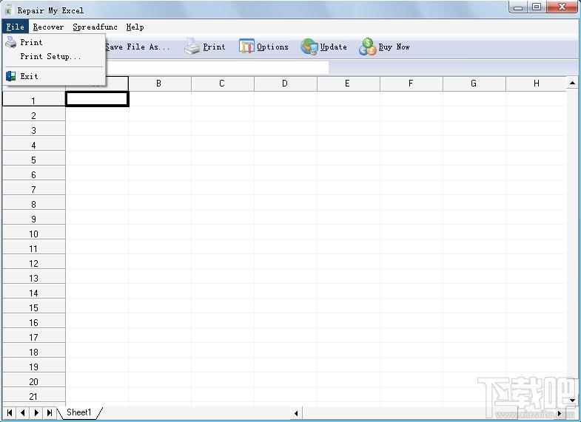Click the previous sheet arrow
This screenshot has height=422, width=581.
point(23,412)
